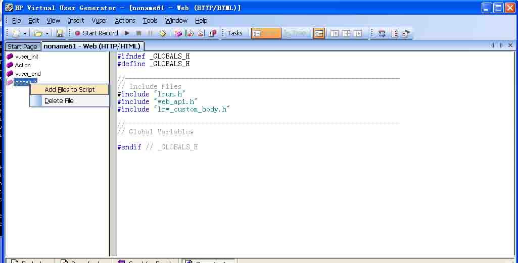
Task: Switch to the Start Page tab
Action: [x=22, y=46]
